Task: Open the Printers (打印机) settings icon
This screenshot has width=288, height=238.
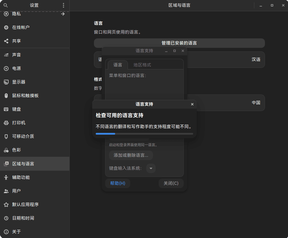Action: 6,123
